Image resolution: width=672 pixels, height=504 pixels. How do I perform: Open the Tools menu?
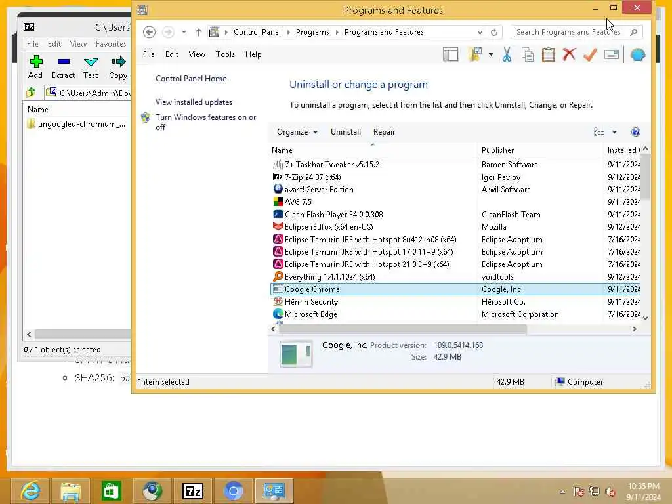click(225, 54)
